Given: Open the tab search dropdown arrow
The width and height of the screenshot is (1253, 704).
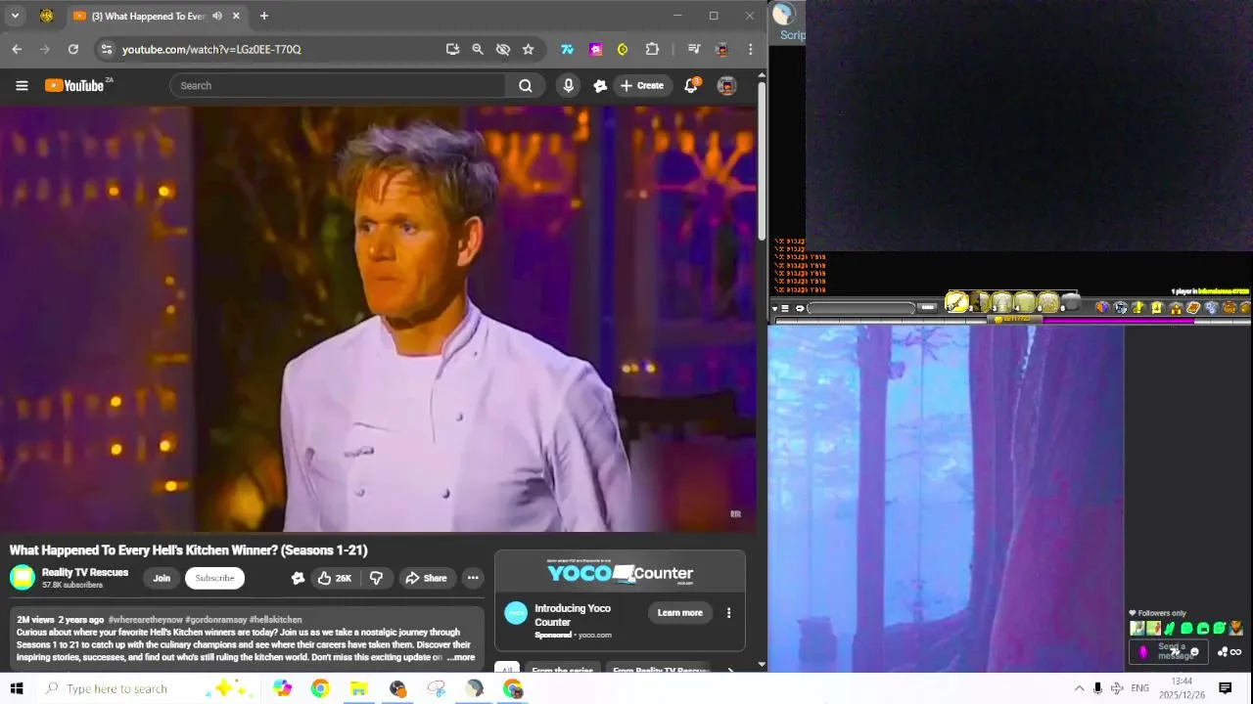Looking at the screenshot, I should coord(15,16).
